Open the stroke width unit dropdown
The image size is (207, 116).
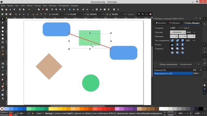point(186,28)
